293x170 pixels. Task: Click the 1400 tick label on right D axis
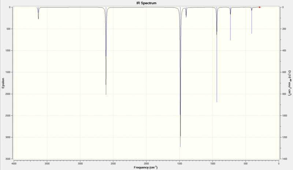coord(285,159)
